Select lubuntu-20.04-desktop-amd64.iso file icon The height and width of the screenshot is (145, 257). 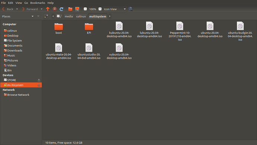(x=149, y=26)
